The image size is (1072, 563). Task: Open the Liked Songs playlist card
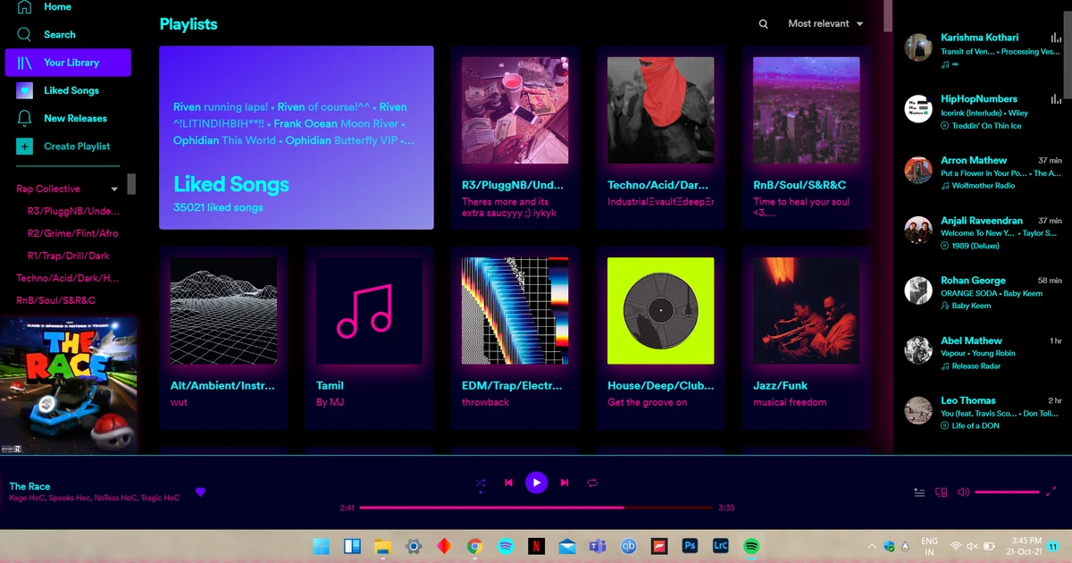coord(295,138)
